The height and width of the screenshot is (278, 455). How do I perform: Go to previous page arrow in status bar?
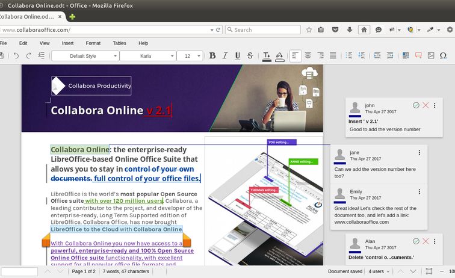click(400, 271)
